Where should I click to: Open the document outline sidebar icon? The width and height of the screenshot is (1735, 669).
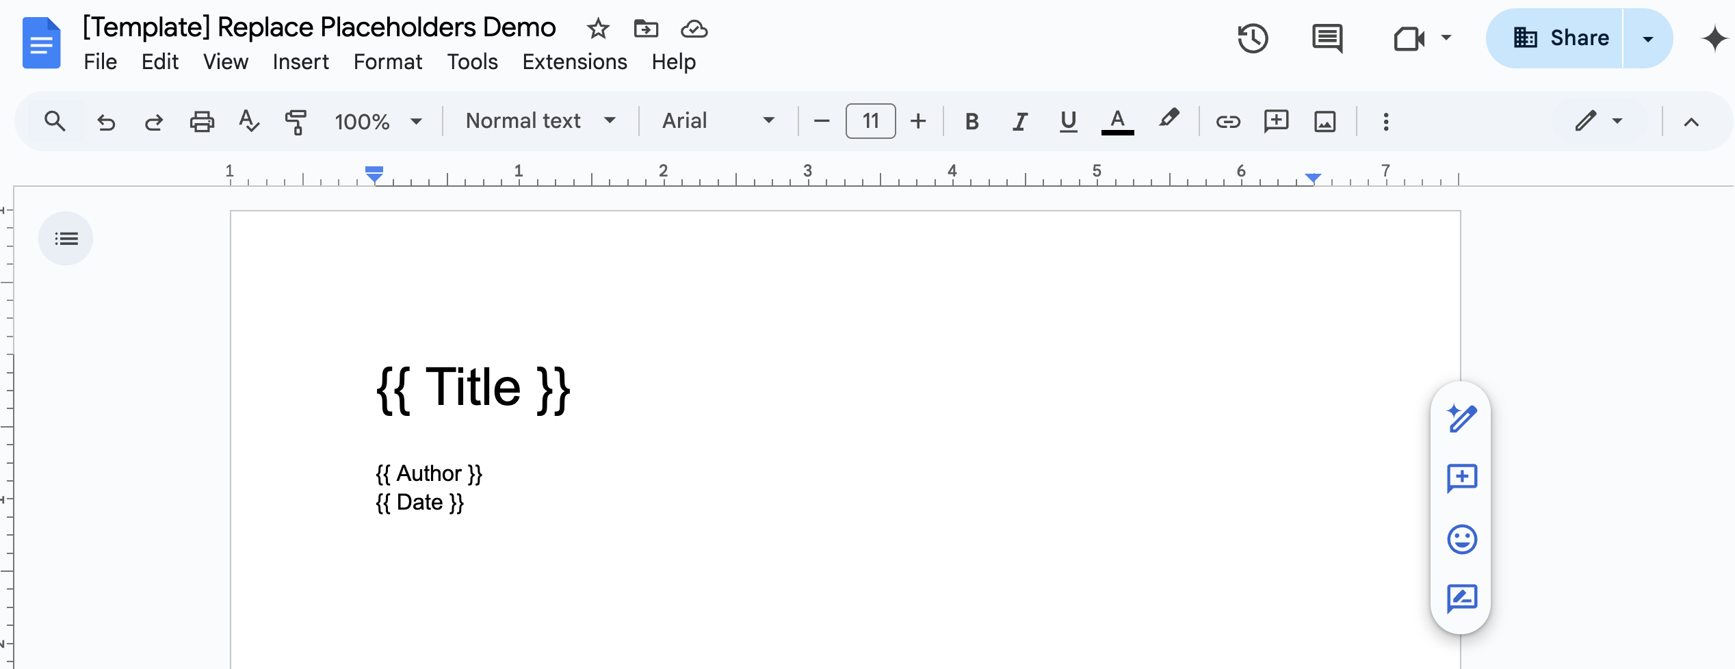click(x=66, y=239)
